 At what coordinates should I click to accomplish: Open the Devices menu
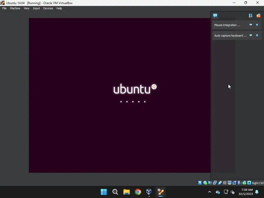click(x=48, y=8)
